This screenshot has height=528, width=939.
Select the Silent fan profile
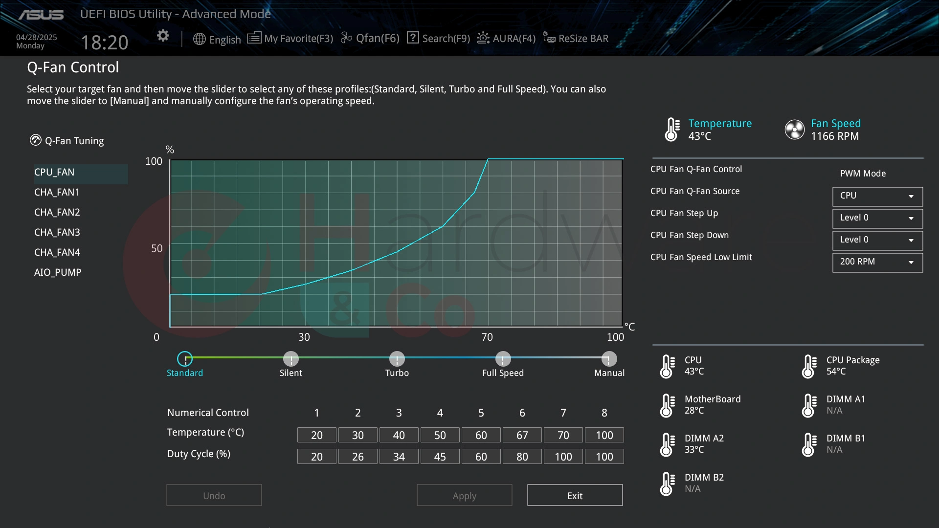tap(291, 359)
